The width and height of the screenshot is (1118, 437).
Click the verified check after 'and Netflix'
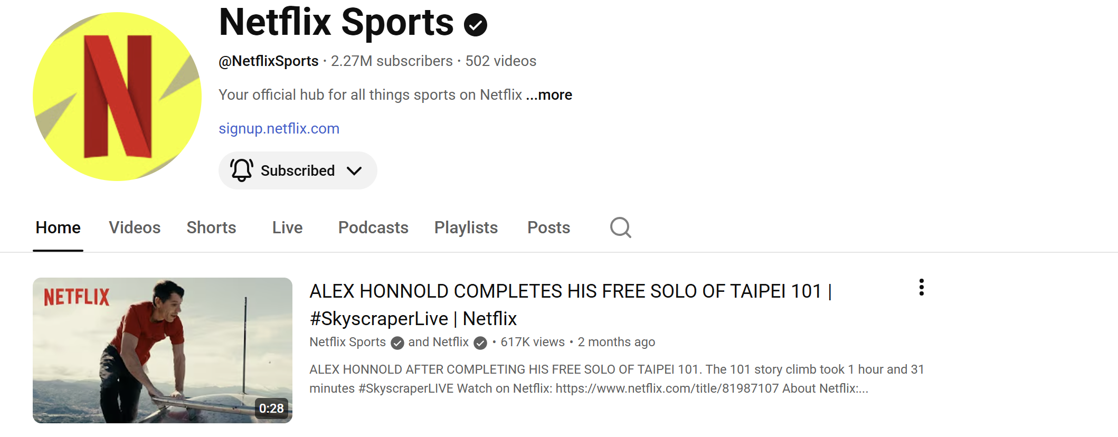pyautogui.click(x=480, y=343)
